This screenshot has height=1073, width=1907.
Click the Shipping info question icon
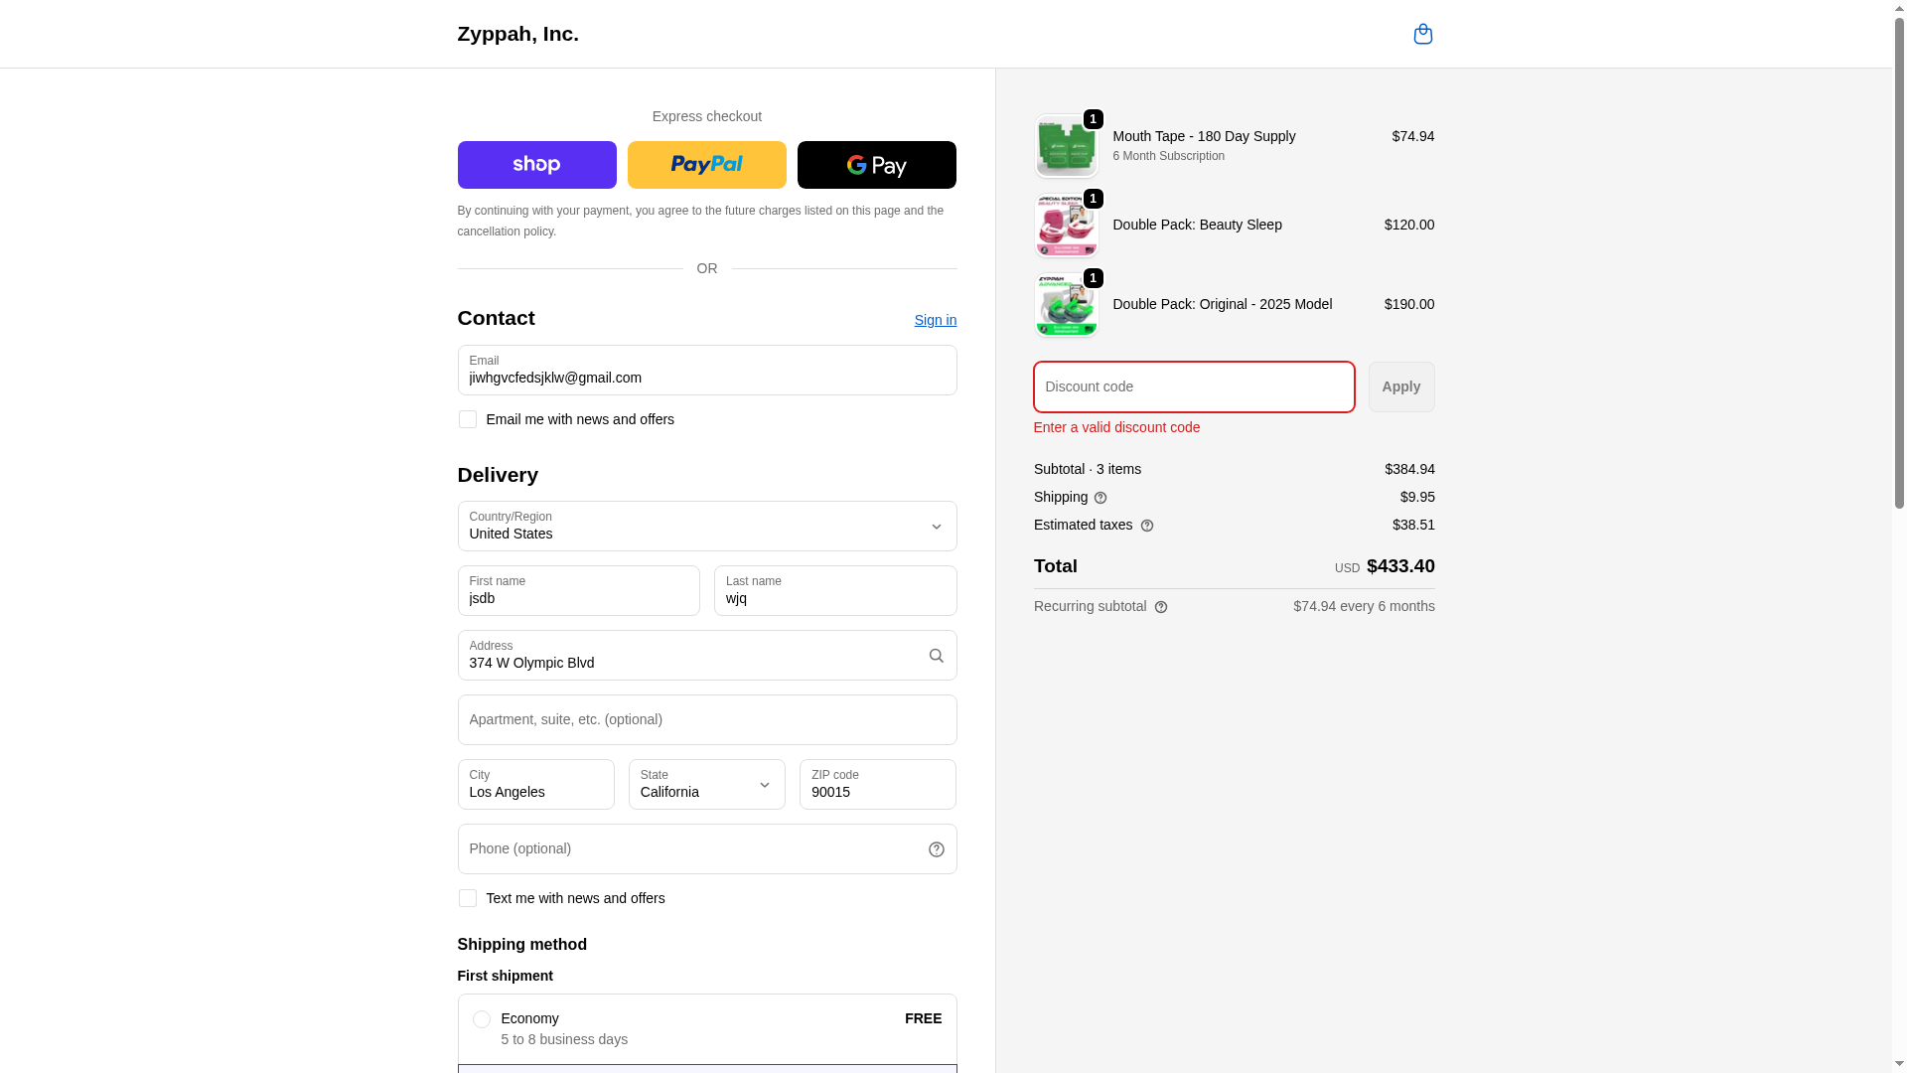coord(1100,498)
